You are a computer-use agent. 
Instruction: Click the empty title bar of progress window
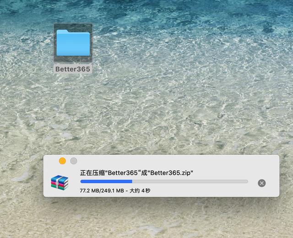[x=174, y=161]
